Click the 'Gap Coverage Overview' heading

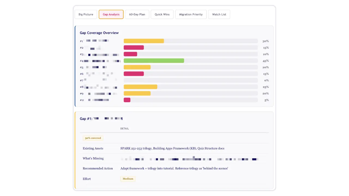pos(99,33)
